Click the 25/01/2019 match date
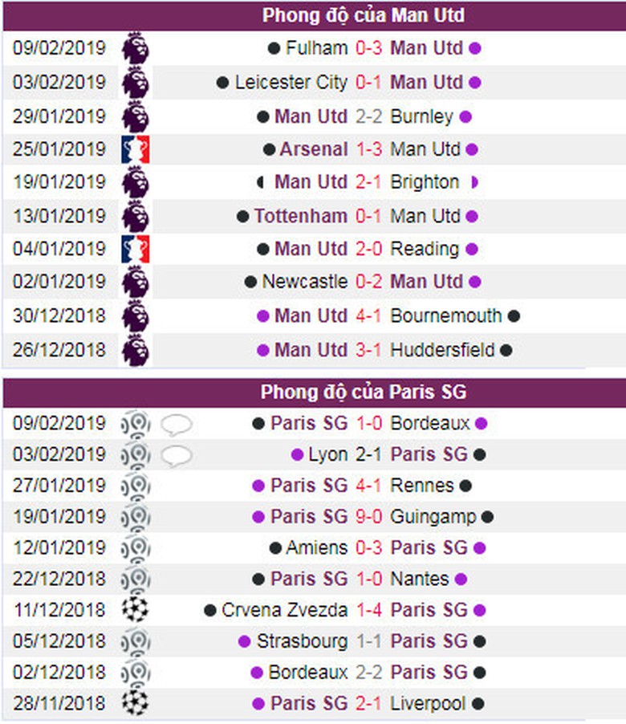626x724 pixels. 59,149
